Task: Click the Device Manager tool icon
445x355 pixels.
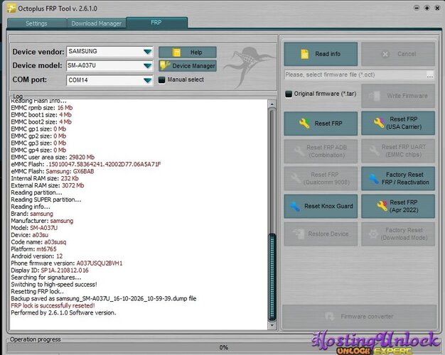Action: (x=165, y=65)
